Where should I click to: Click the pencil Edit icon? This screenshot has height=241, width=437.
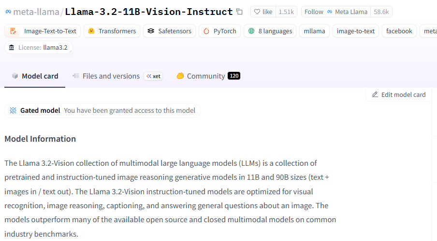(x=375, y=94)
